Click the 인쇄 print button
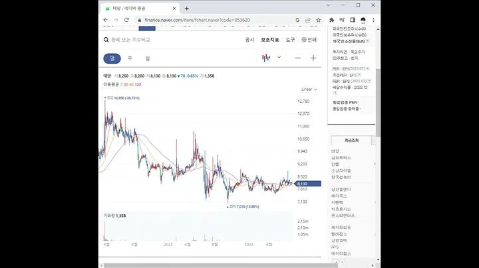 (x=309, y=40)
